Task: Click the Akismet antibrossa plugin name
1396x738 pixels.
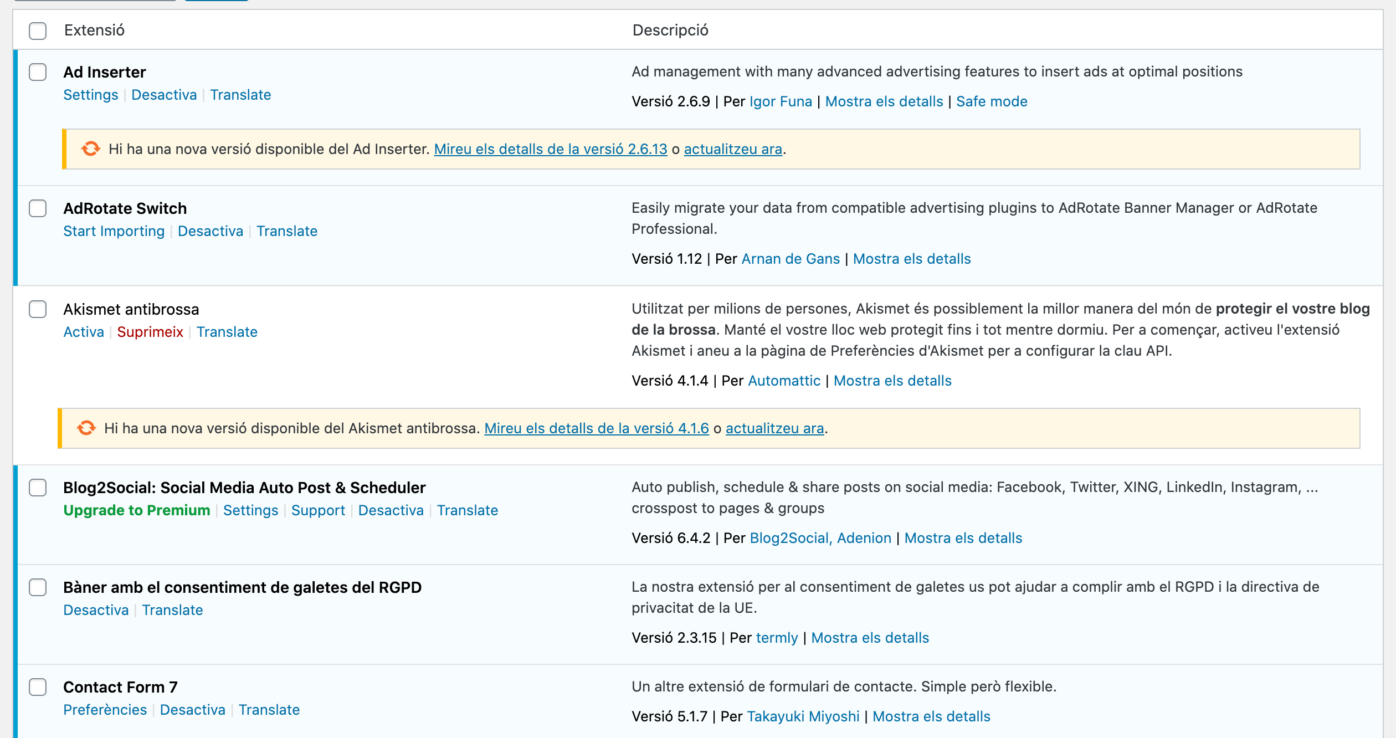Action: tap(131, 309)
